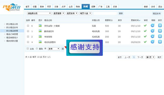164x95 pixels.
Task: Switch to the 会员 tab
Action: (71, 7)
